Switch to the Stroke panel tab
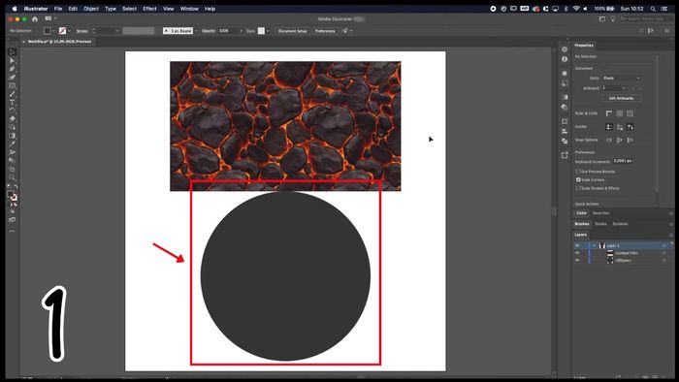679x382 pixels. pos(600,224)
